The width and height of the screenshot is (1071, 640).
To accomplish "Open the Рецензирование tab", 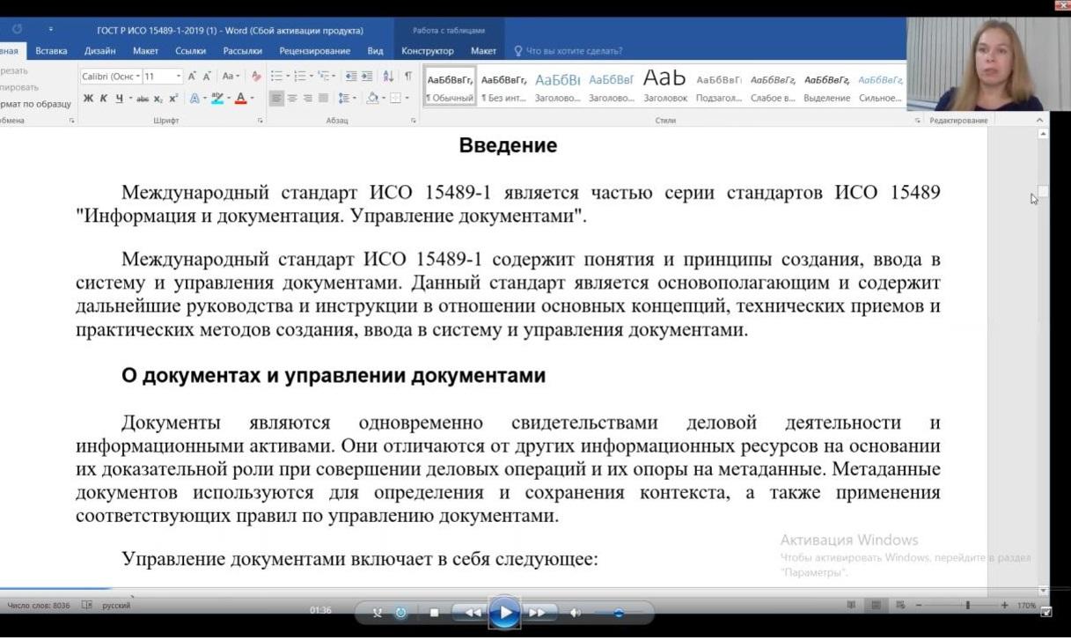I will (x=314, y=51).
